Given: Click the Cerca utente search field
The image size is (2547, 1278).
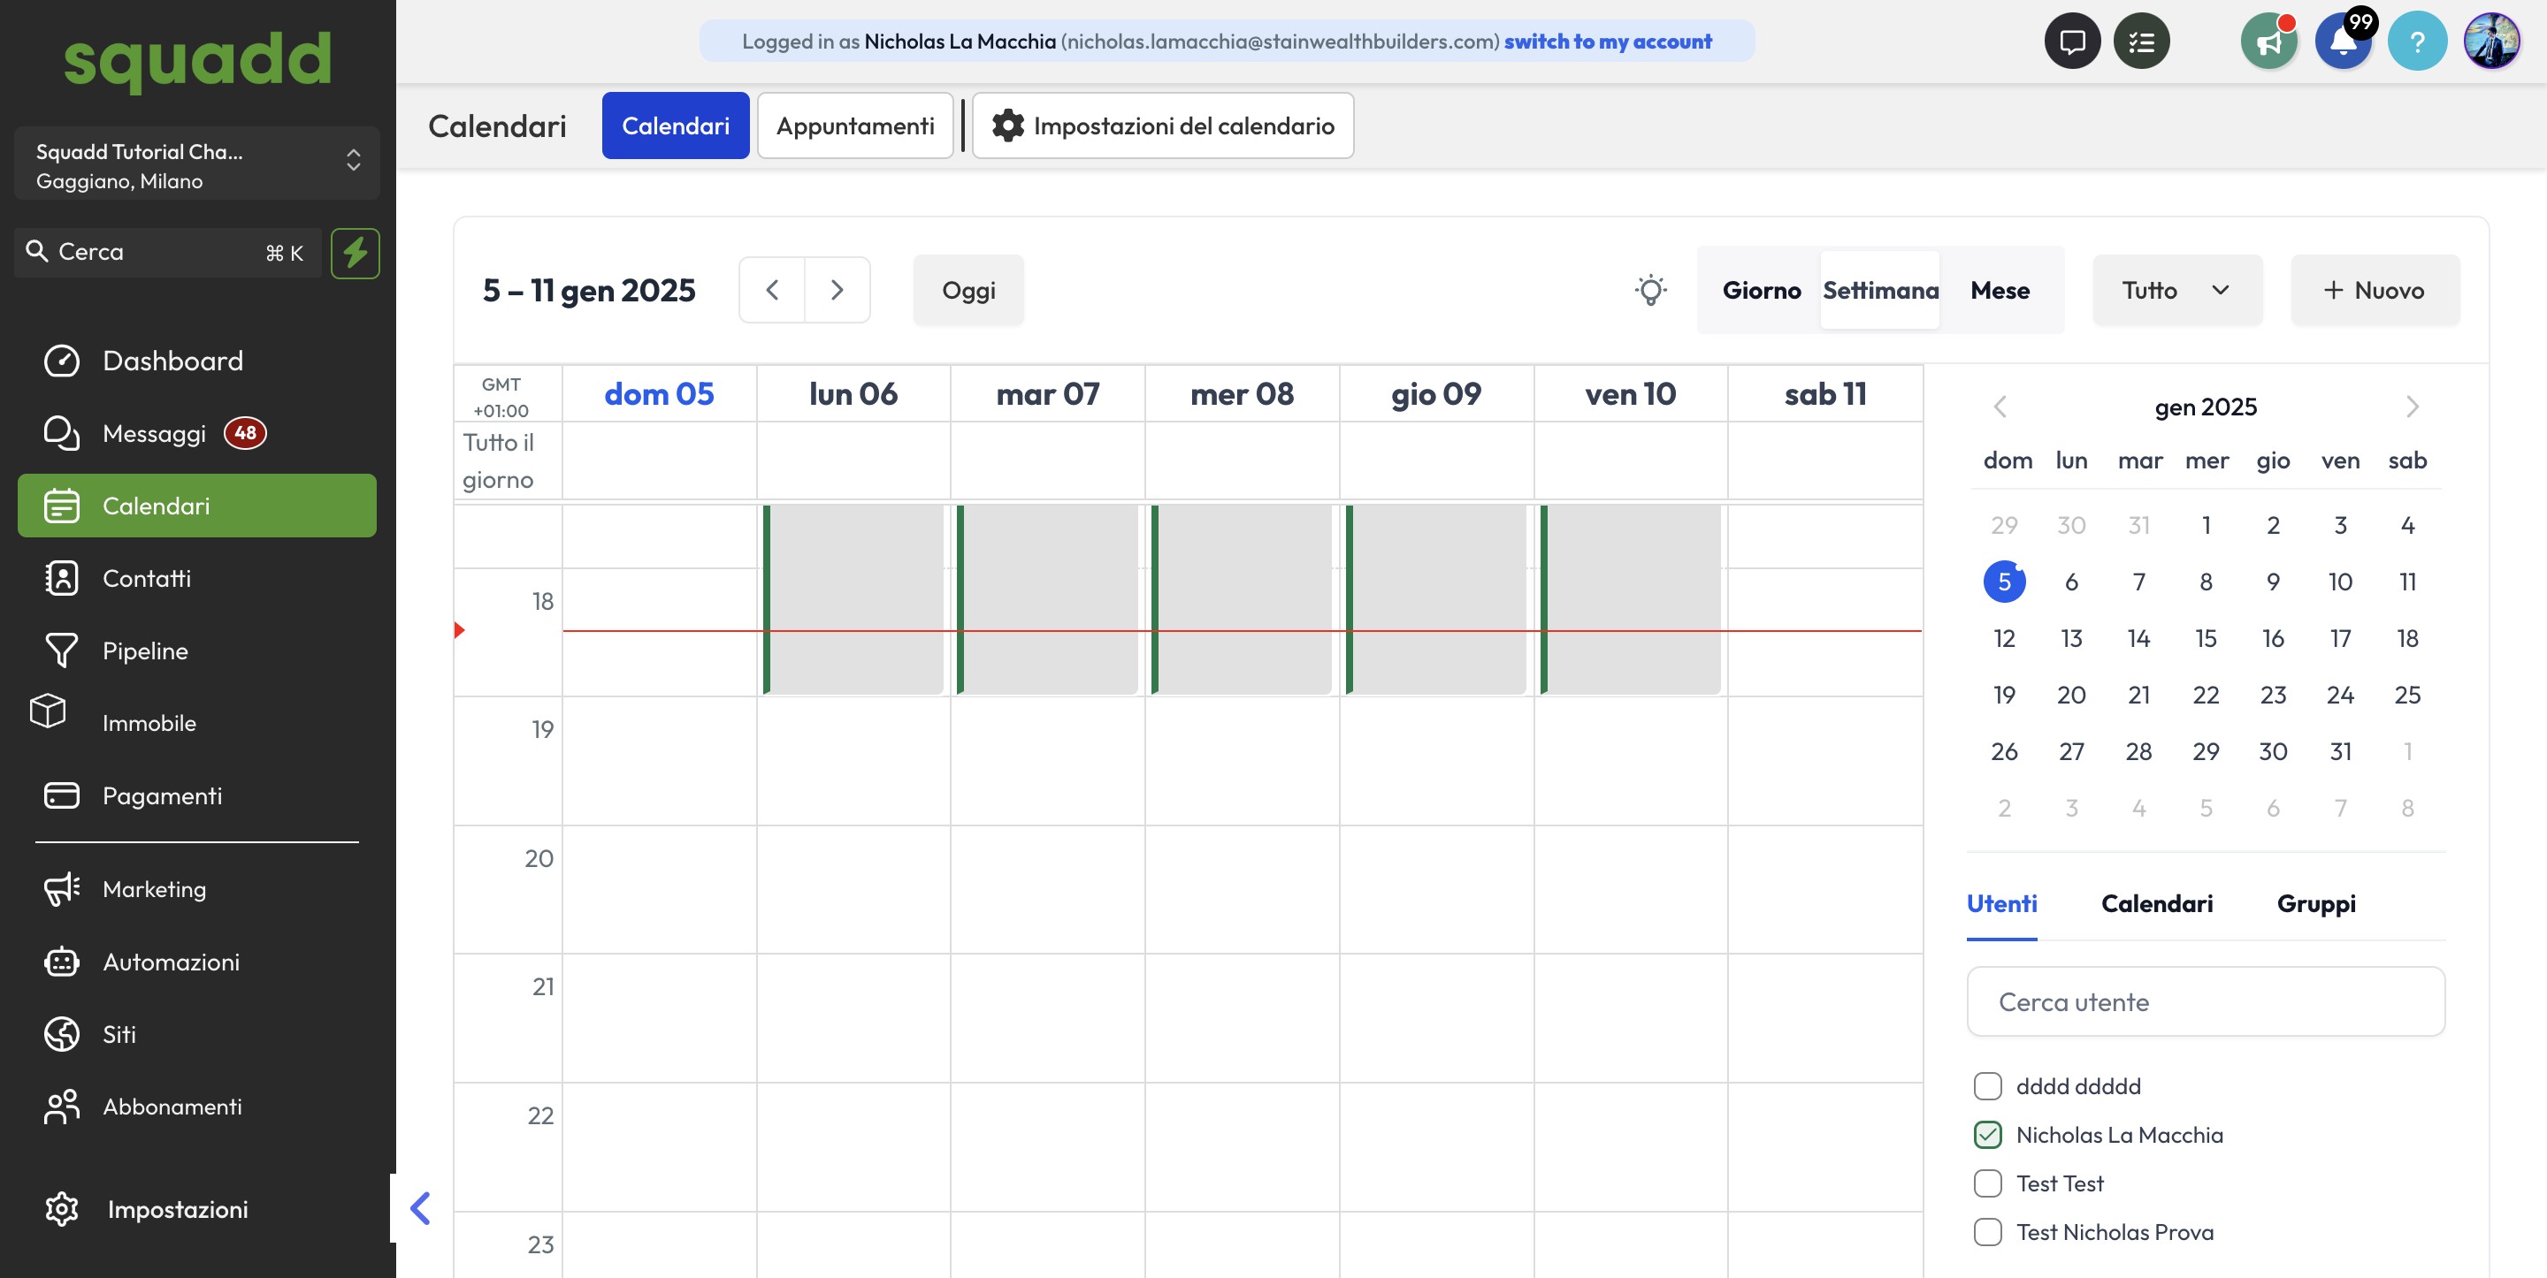Looking at the screenshot, I should point(2205,1002).
